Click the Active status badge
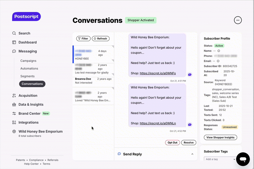Image resolution: width=254 pixels, height=169 pixels. click(x=219, y=46)
